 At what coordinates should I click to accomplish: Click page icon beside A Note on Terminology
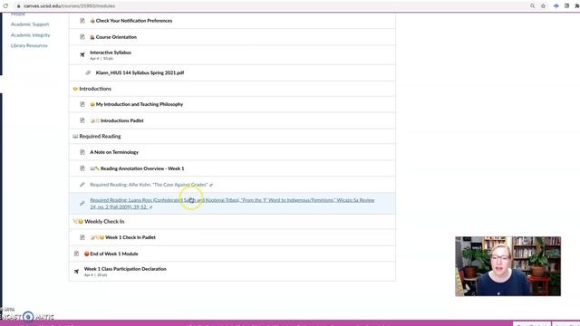click(82, 152)
